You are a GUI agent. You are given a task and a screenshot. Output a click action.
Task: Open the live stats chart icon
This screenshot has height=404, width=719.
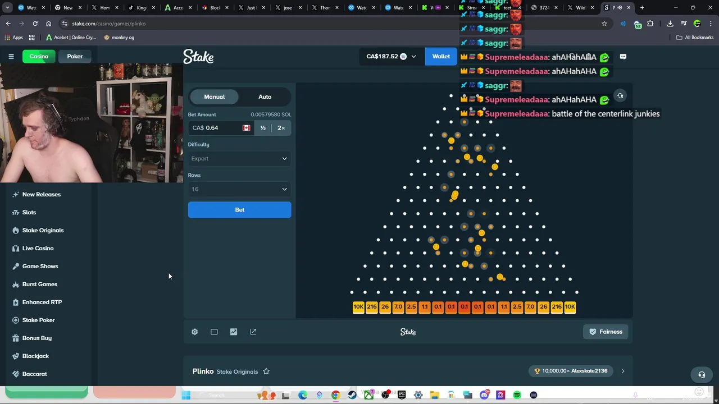pyautogui.click(x=234, y=332)
